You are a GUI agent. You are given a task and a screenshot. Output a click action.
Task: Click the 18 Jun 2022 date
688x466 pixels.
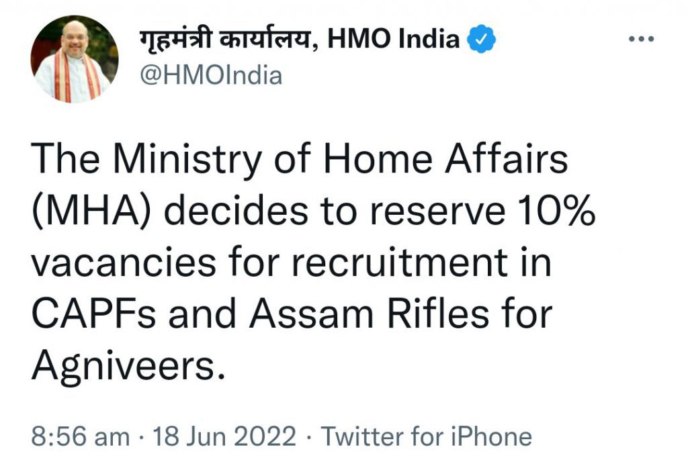click(224, 437)
